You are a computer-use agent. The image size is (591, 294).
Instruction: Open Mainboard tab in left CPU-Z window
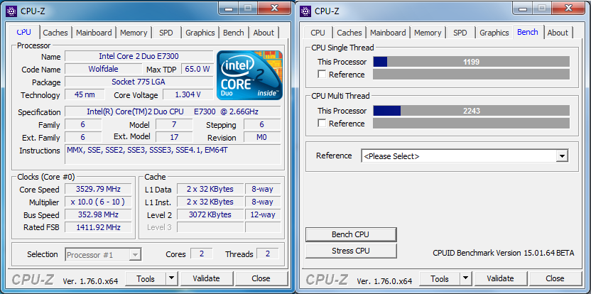tap(94, 33)
